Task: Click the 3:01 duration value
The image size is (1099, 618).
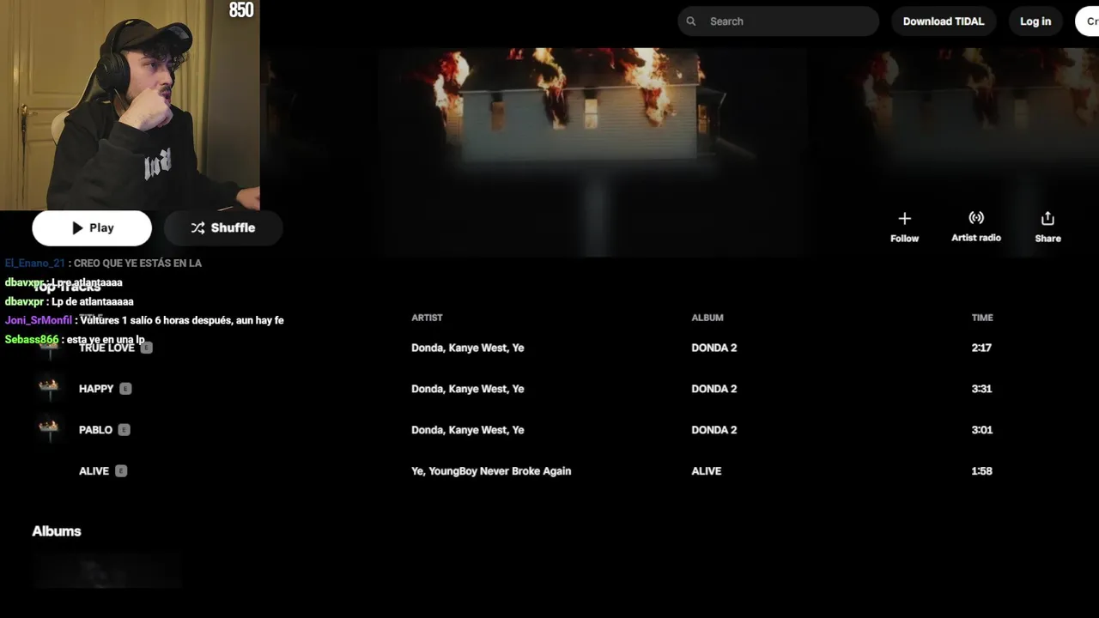Action: (x=981, y=430)
